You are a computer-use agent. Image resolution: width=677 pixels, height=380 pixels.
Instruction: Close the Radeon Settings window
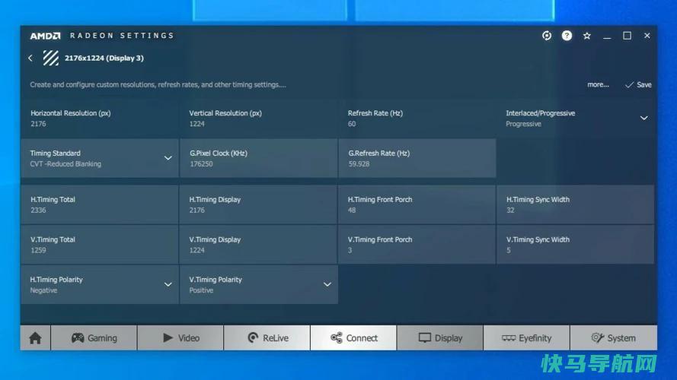click(x=647, y=36)
